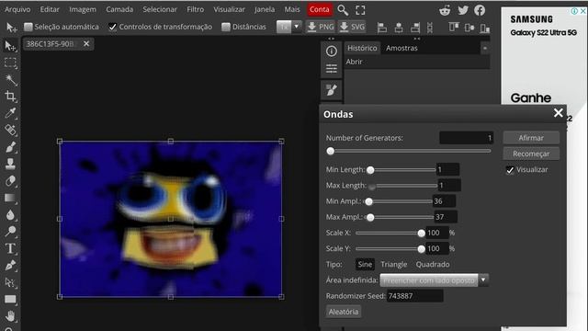Screen dimensions: 588x331
Task: Click the Randomizer Seed input field
Action: click(414, 296)
